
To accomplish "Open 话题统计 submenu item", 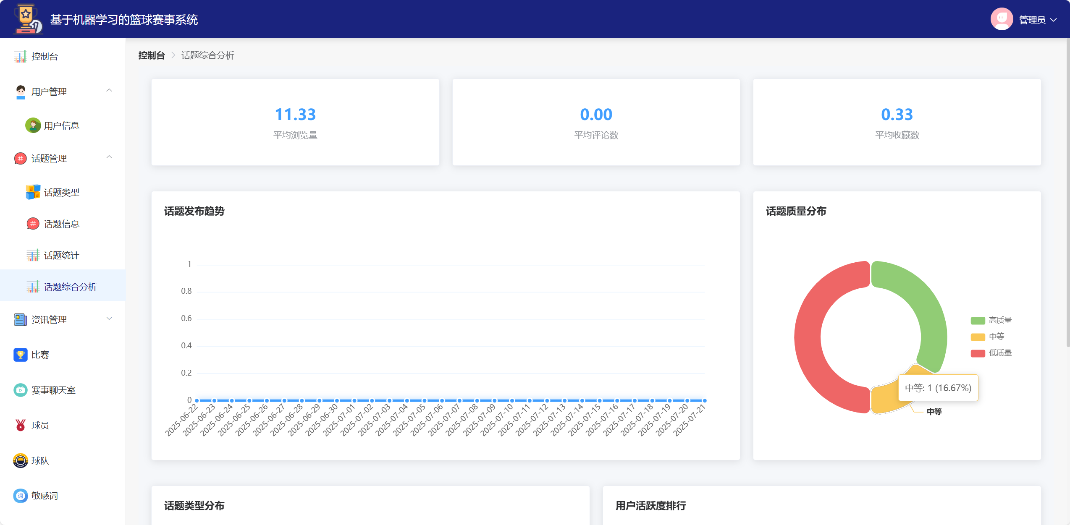I will pos(63,255).
